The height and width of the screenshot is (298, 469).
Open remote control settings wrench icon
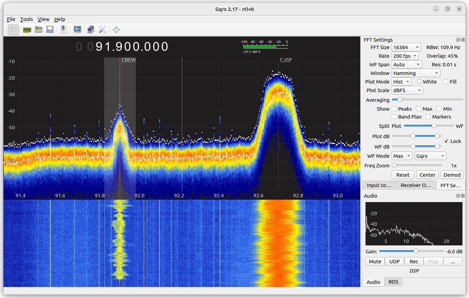coord(102,30)
